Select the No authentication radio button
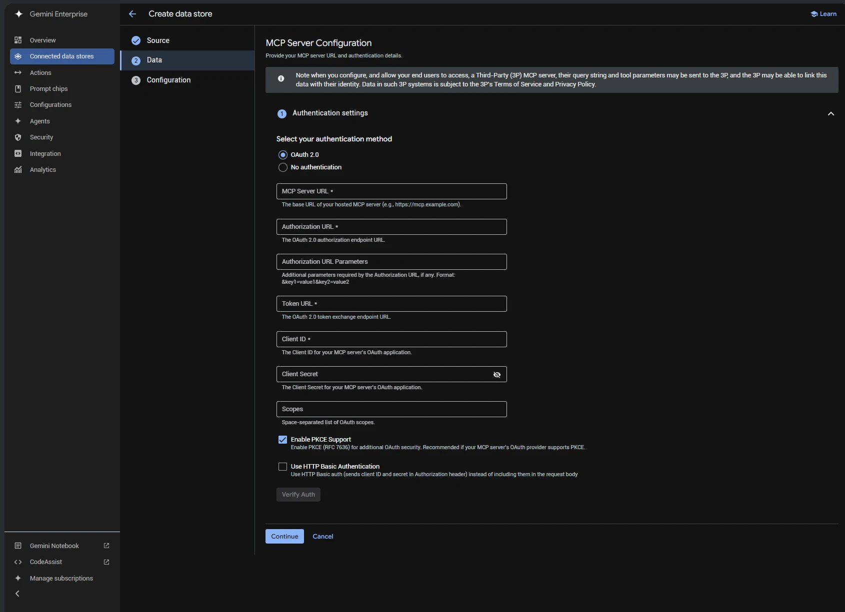 click(x=283, y=167)
